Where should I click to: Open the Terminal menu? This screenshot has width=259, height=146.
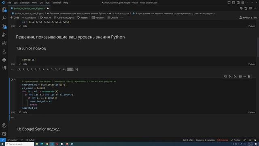click(x=56, y=3)
